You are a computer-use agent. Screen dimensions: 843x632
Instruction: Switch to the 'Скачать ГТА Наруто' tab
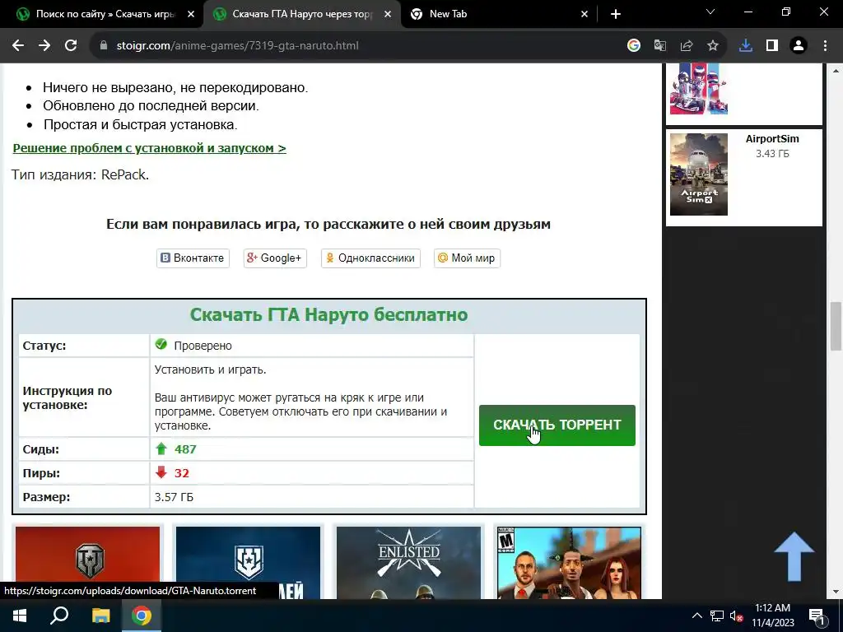[x=302, y=14]
